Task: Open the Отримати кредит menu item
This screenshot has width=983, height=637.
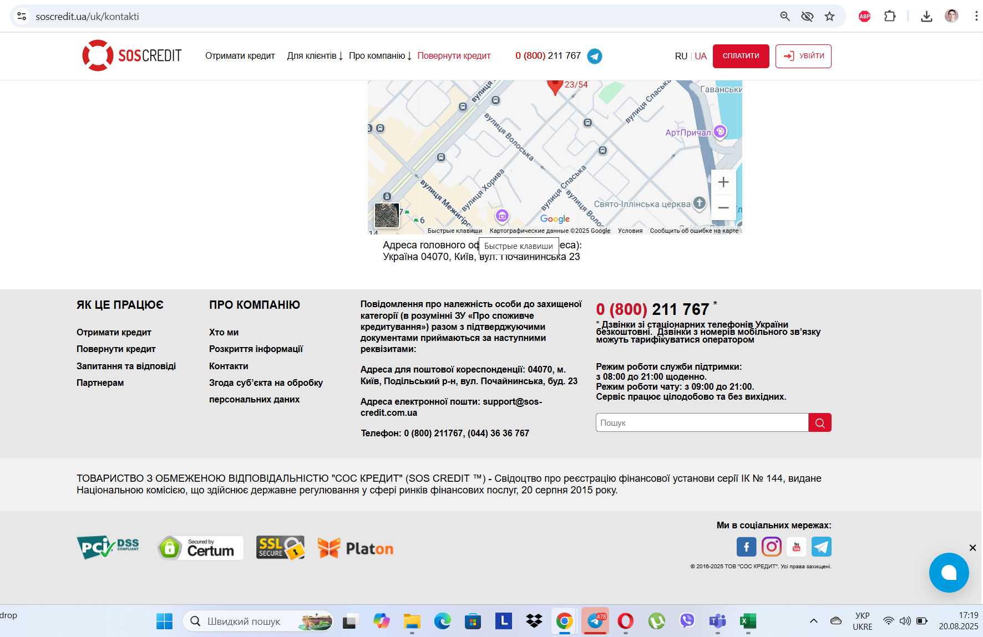Action: pos(240,56)
